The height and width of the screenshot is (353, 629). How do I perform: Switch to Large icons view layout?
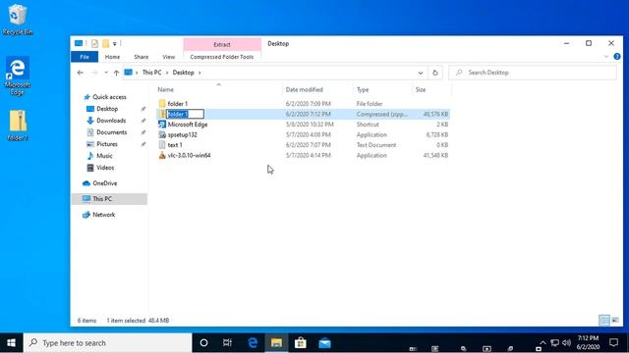[x=615, y=321]
